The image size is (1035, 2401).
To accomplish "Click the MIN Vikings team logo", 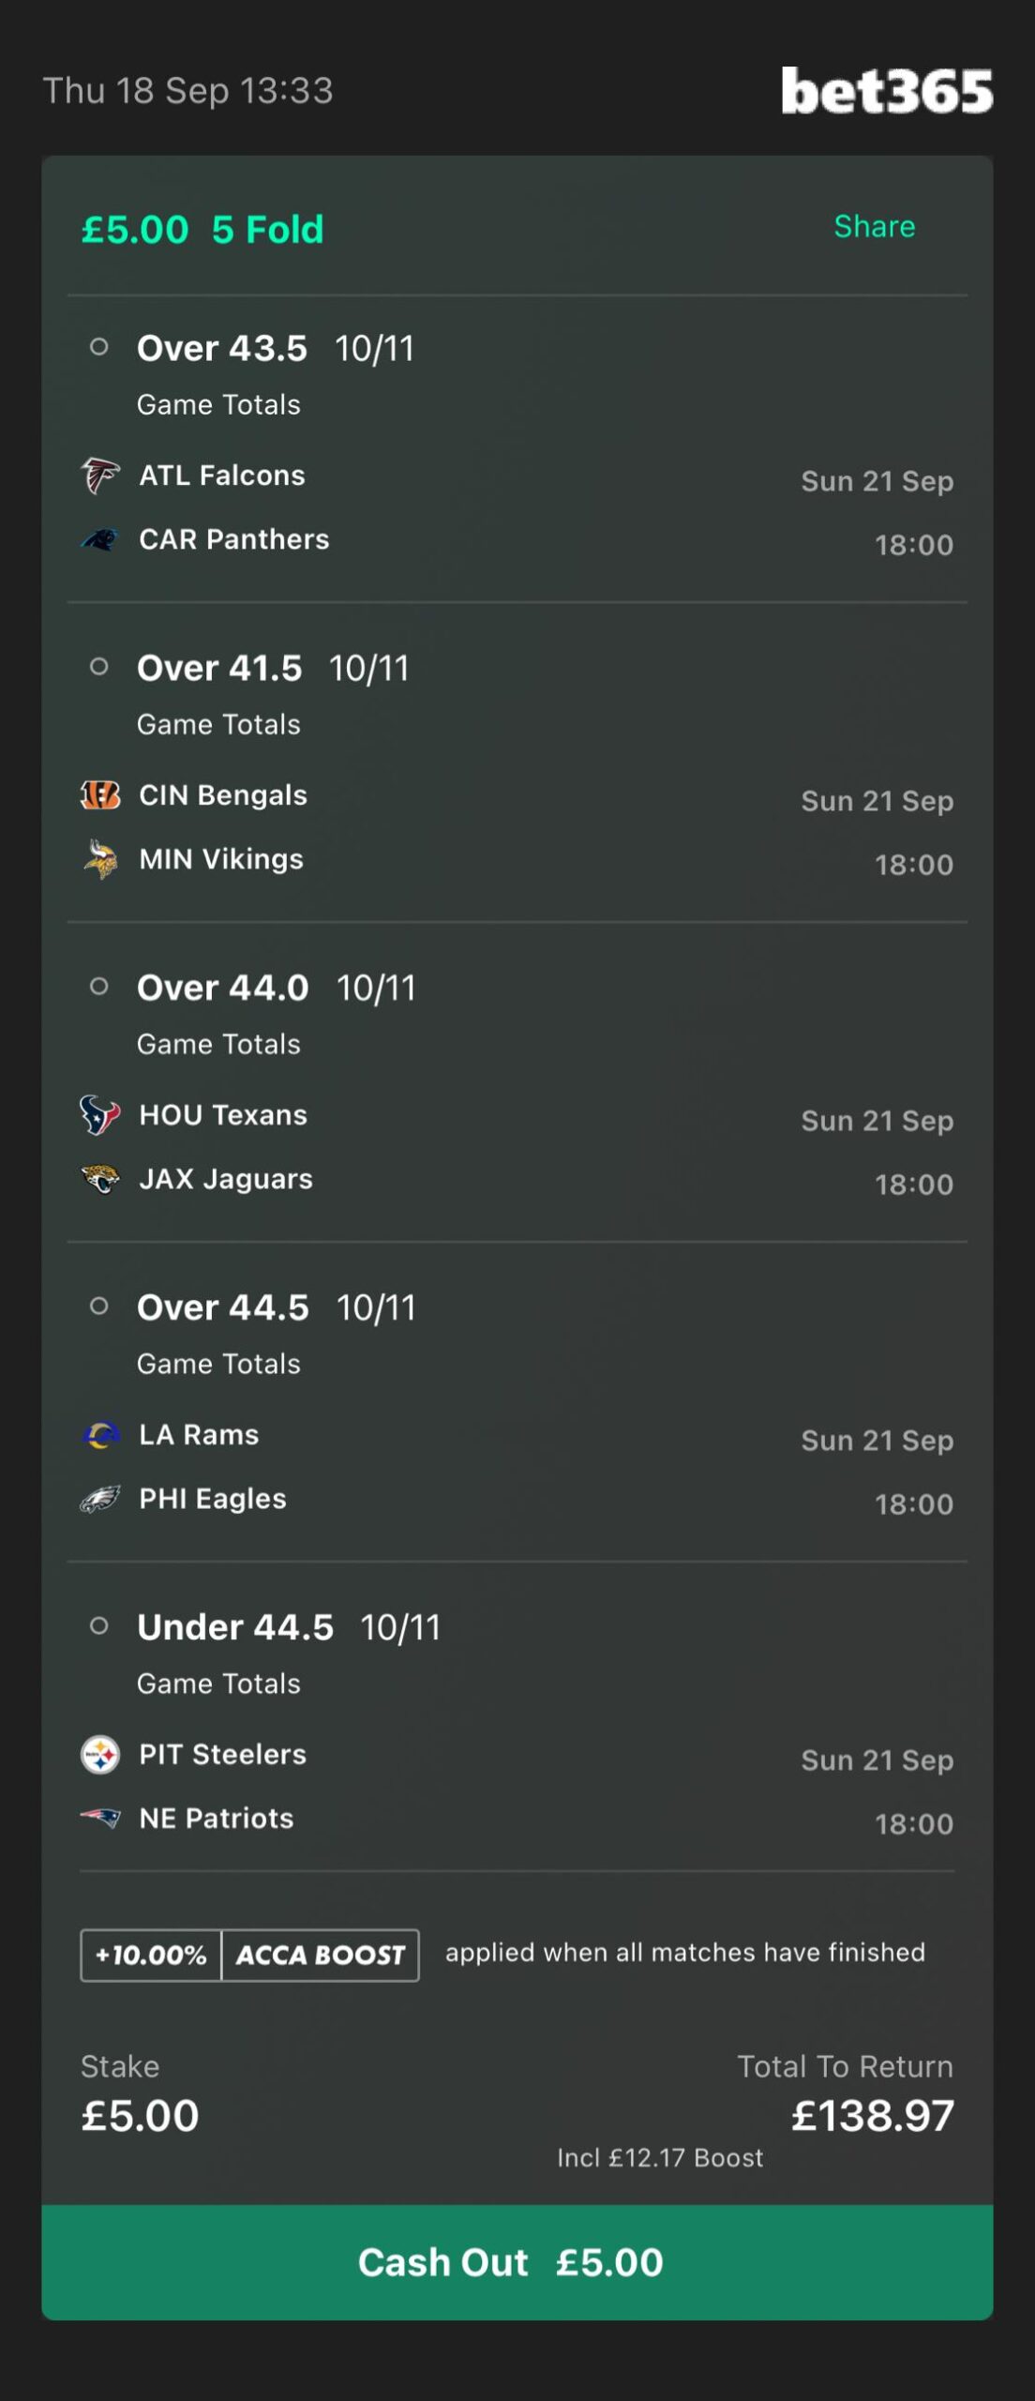I will pyautogui.click(x=100, y=859).
